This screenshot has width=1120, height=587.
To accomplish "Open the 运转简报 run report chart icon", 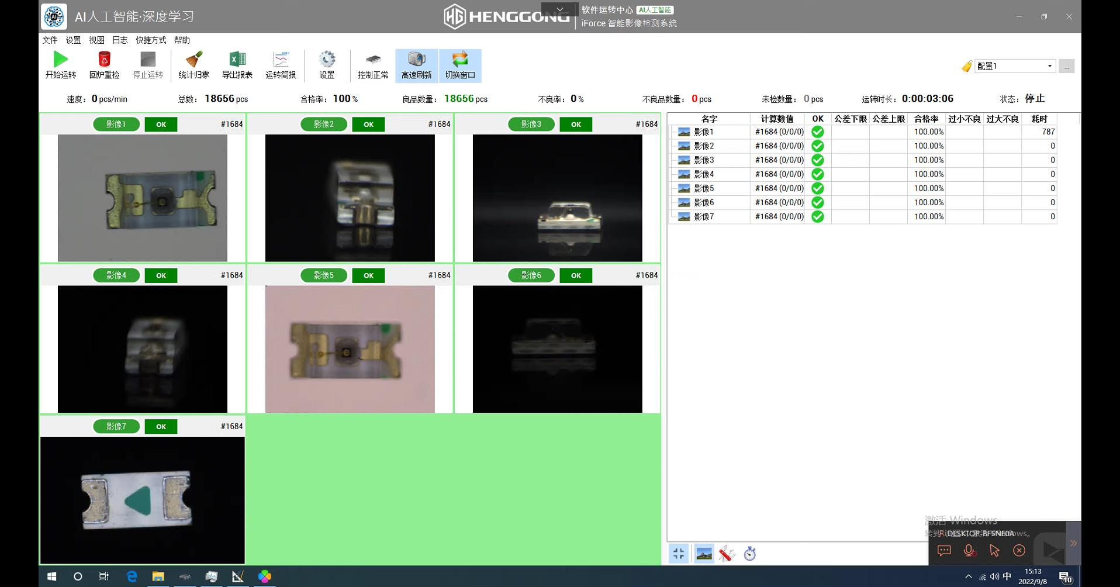I will click(281, 60).
